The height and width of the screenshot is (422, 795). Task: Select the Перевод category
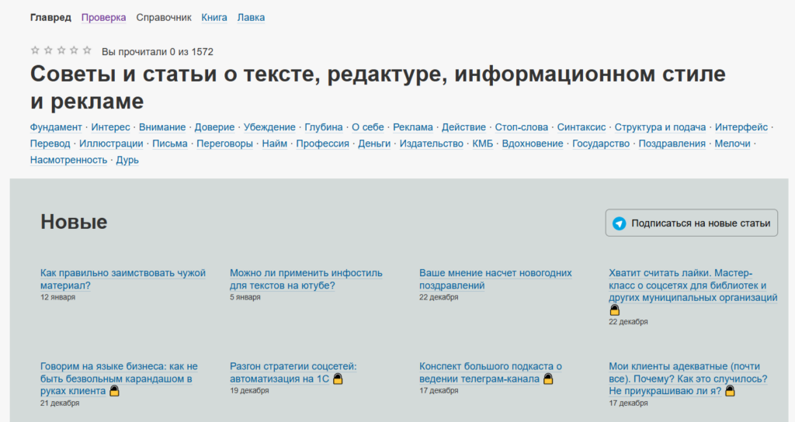tap(50, 144)
